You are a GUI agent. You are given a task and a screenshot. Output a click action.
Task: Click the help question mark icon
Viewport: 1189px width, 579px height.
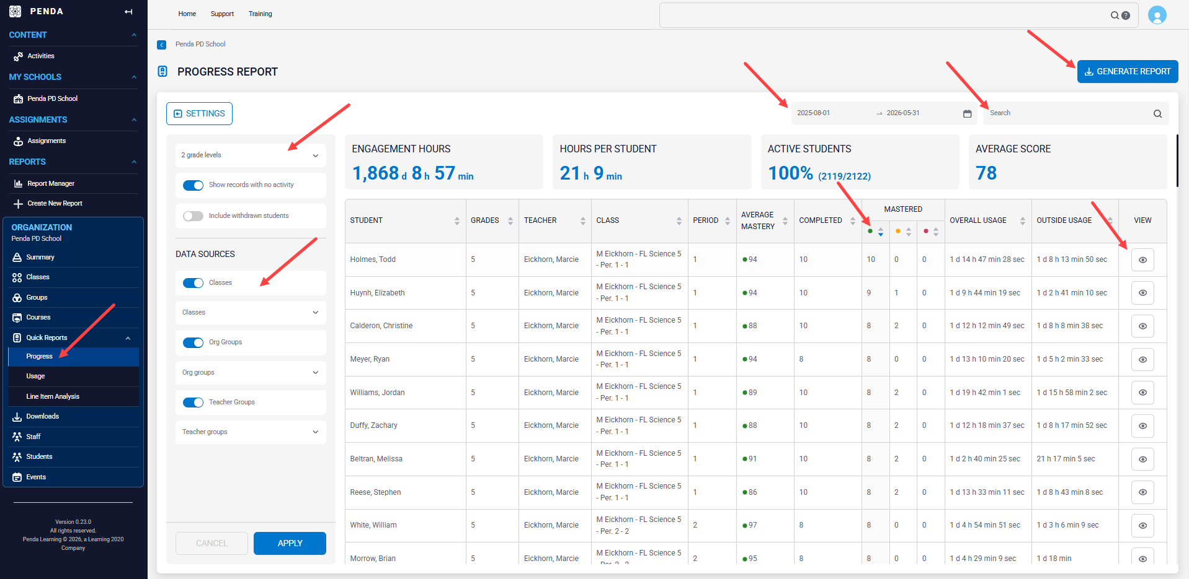pos(1126,15)
